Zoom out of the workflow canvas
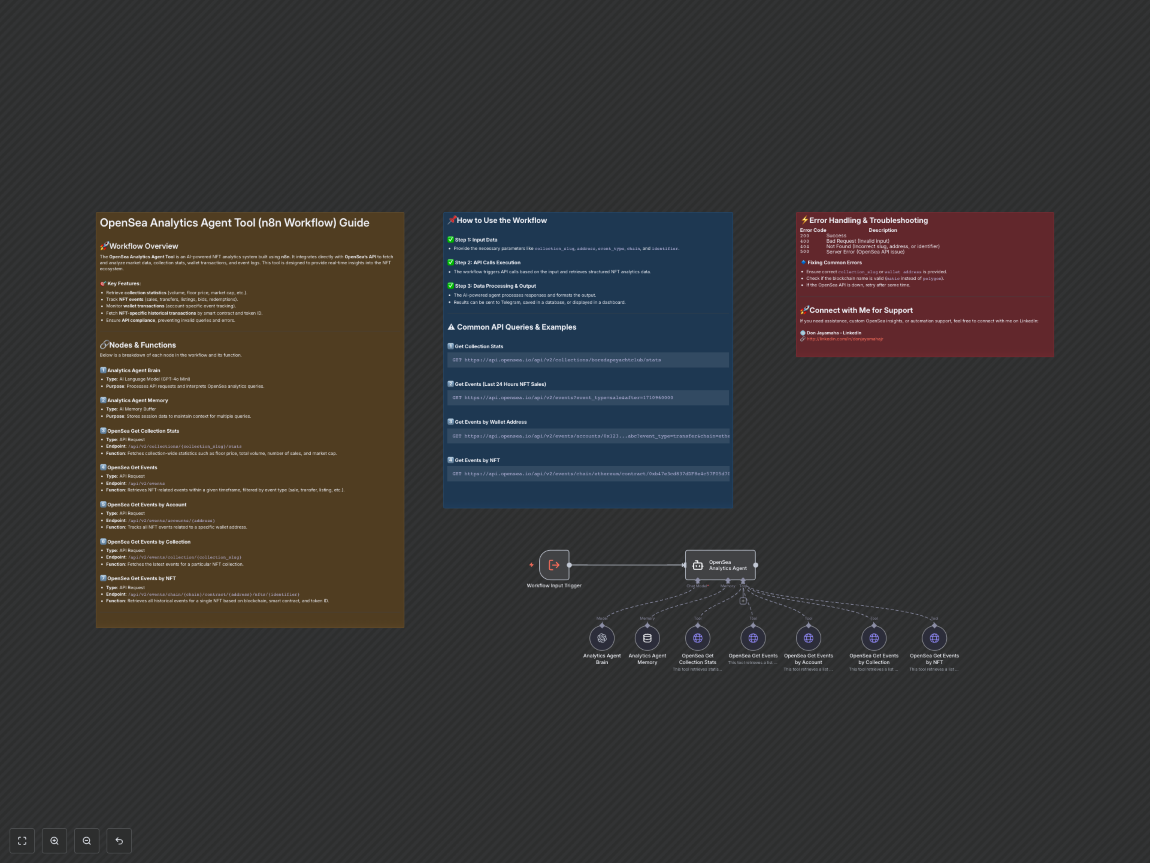 coord(87,841)
